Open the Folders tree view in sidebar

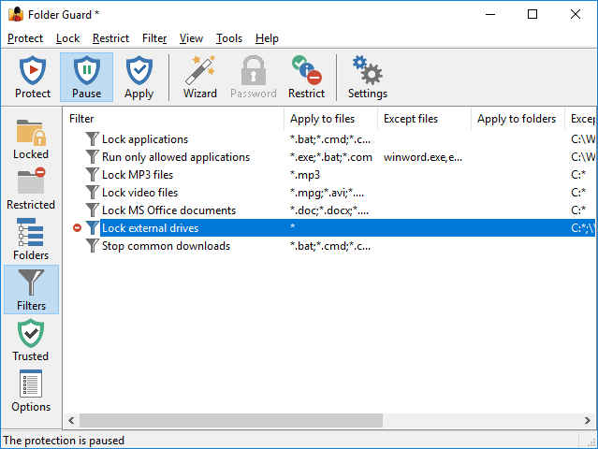click(31, 239)
